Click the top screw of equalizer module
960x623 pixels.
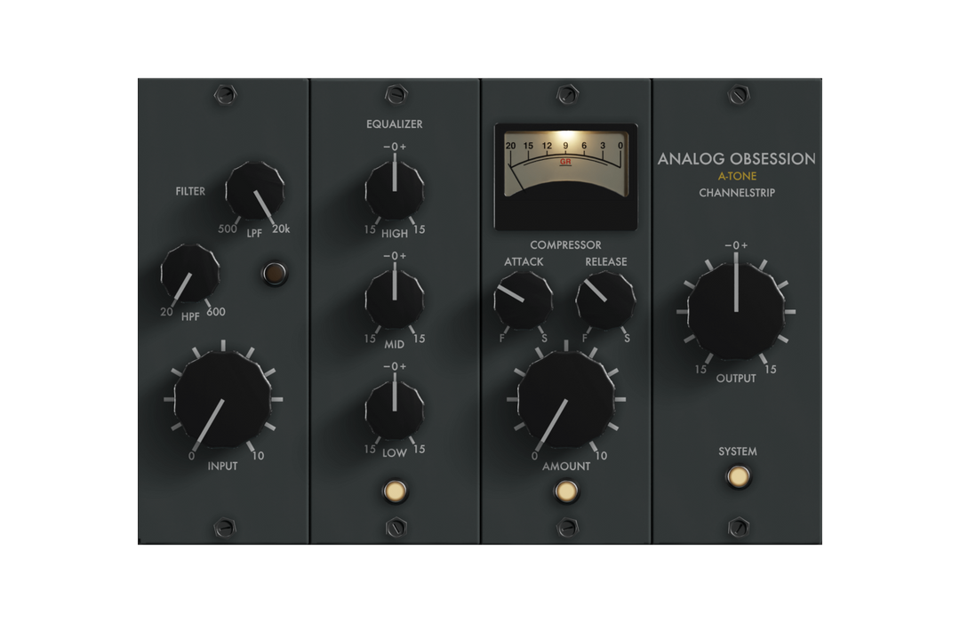396,95
